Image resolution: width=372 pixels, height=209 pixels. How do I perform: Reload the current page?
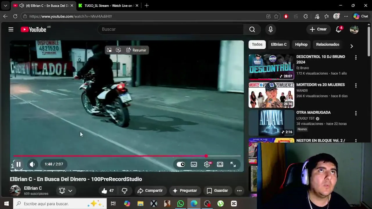[x=15, y=17]
